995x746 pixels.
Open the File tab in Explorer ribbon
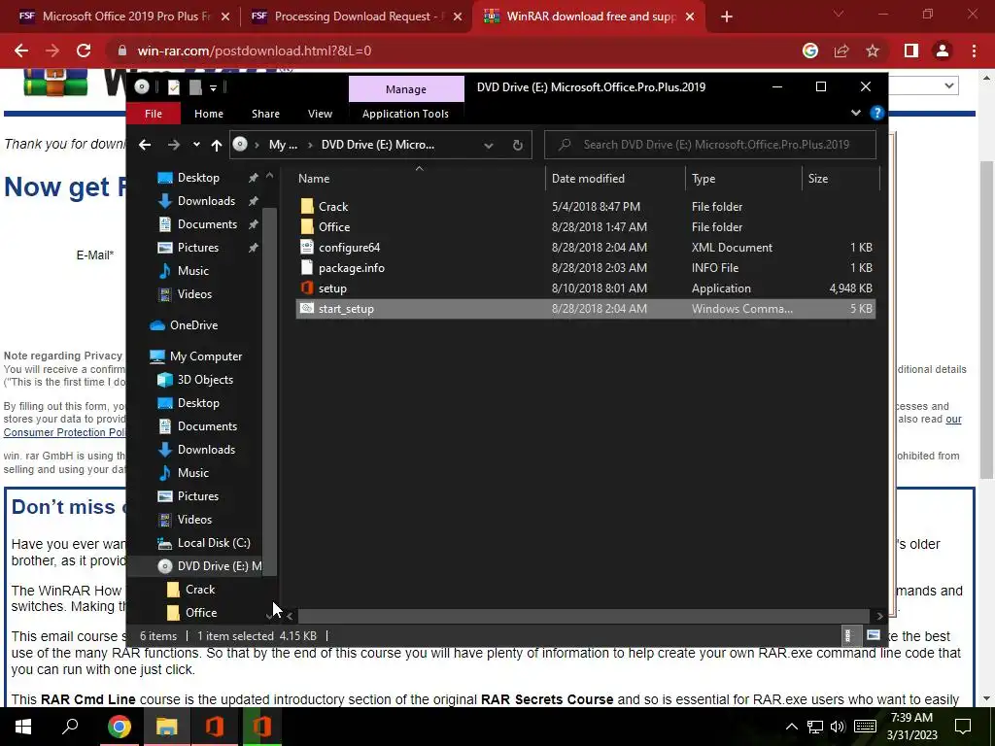[153, 114]
